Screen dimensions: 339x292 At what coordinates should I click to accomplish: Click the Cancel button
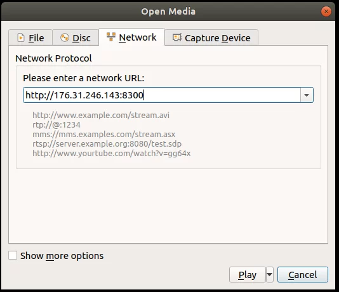[303, 274]
